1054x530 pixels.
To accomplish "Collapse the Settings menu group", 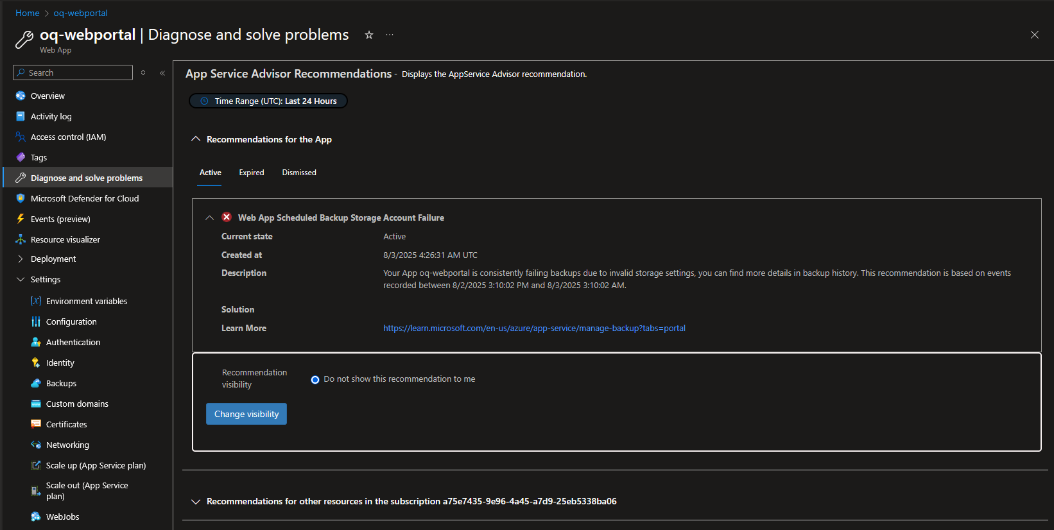I will point(21,279).
